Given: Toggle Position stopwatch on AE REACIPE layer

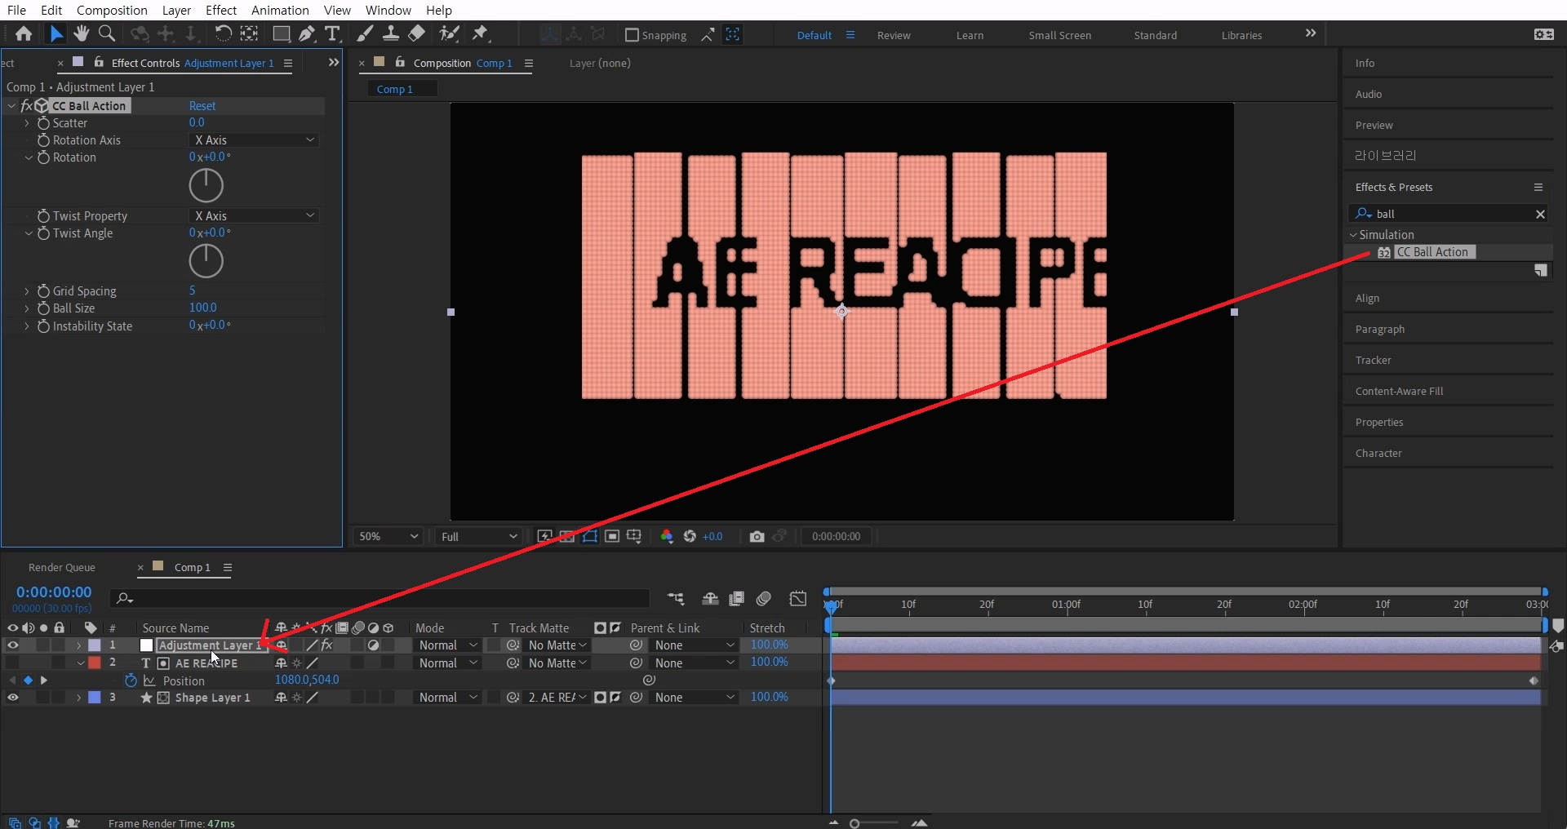Looking at the screenshot, I should tap(131, 680).
